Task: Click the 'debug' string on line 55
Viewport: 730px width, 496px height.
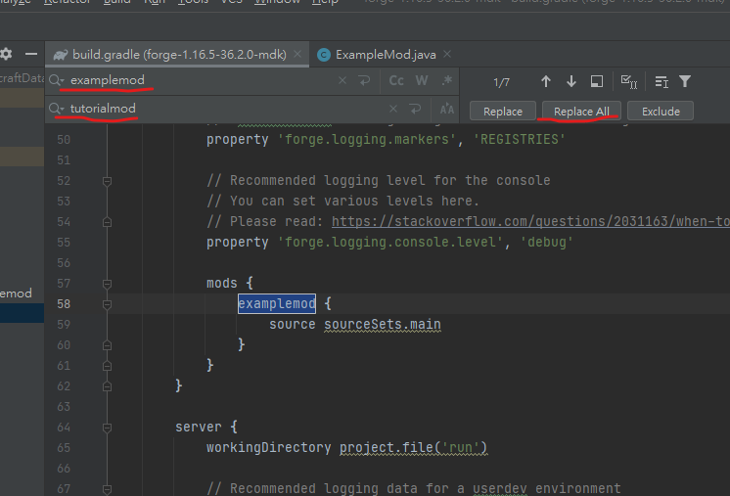Action: (547, 243)
